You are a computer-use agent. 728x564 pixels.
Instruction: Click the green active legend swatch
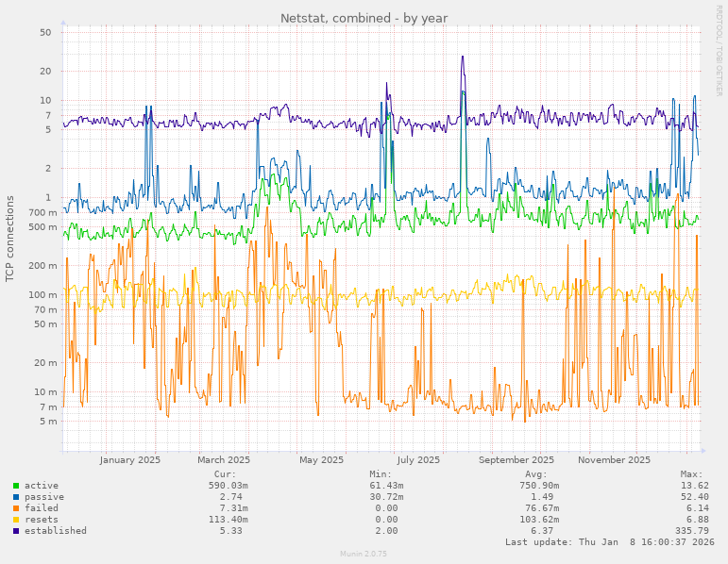(x=16, y=486)
